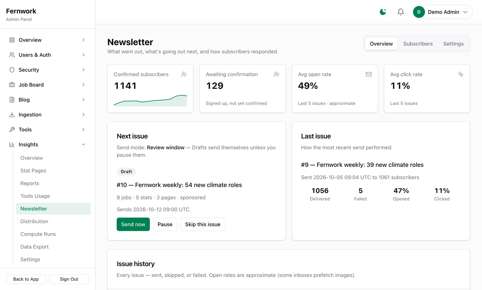Click the green Send now button
The height and width of the screenshot is (290, 482).
tap(133, 224)
